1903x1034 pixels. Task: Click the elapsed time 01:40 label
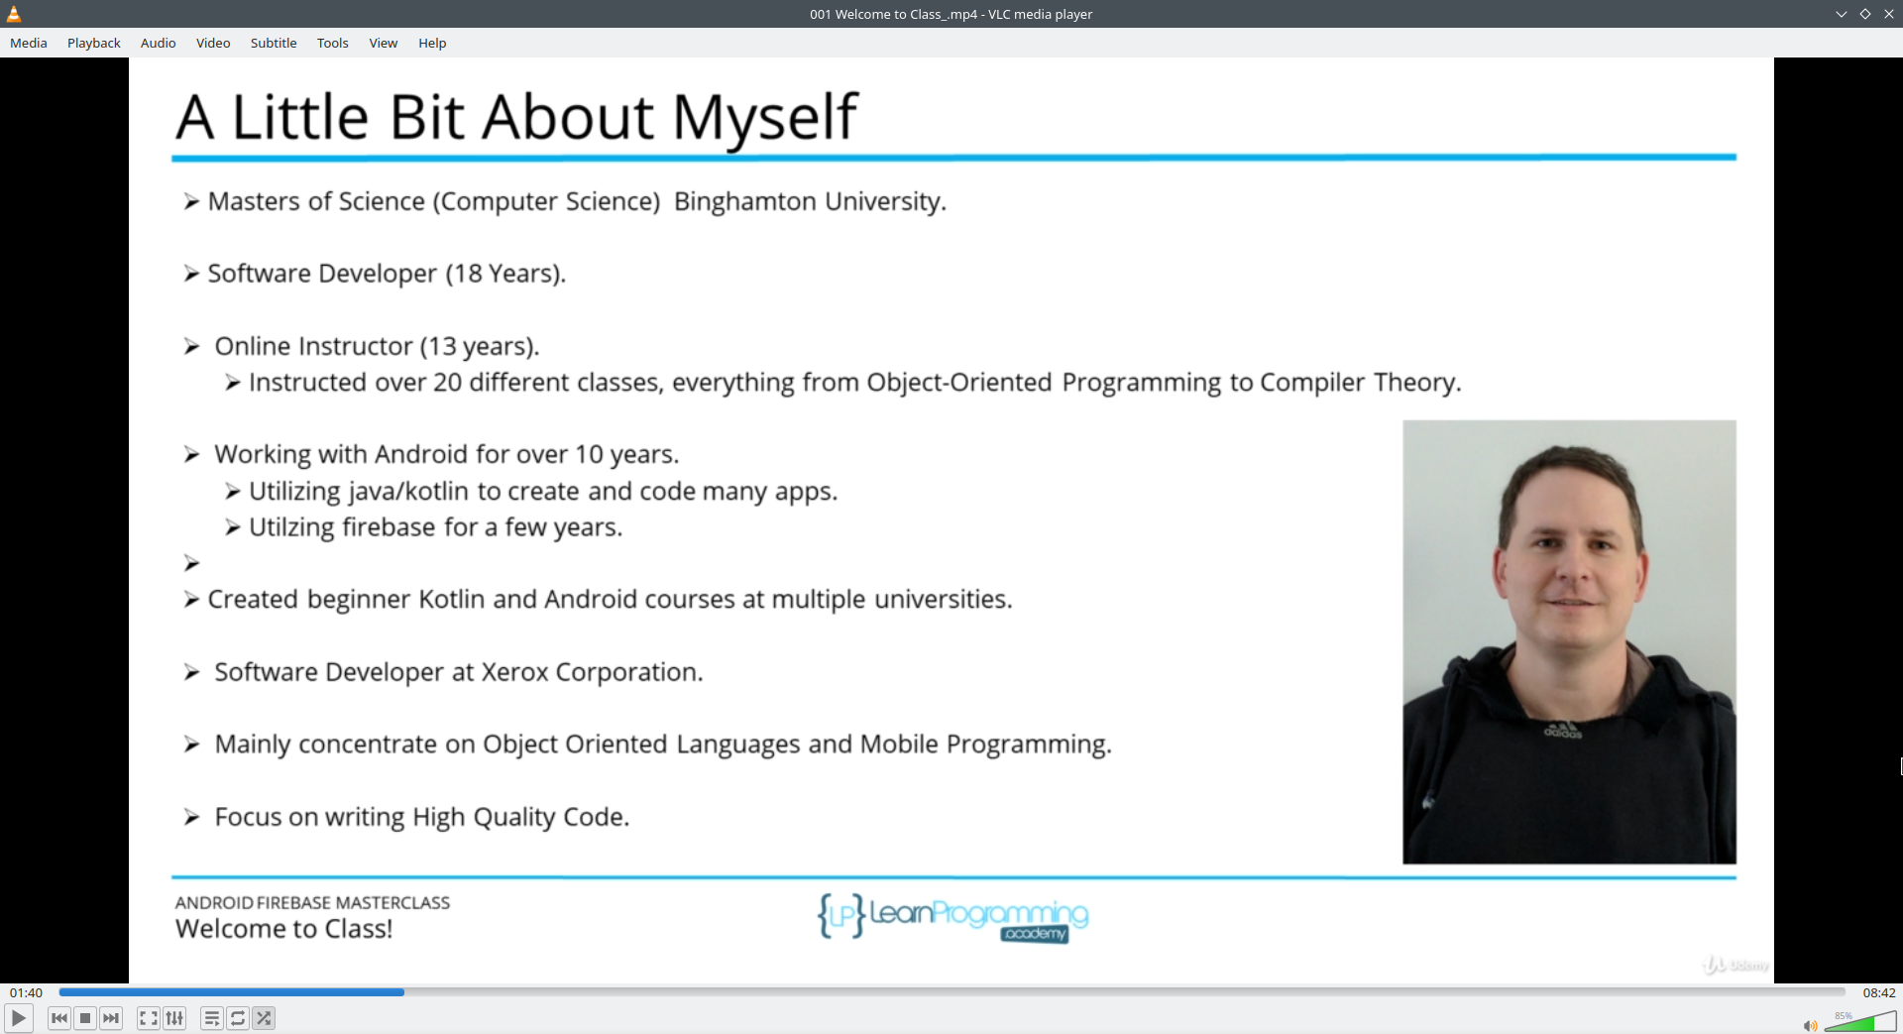pos(27,992)
